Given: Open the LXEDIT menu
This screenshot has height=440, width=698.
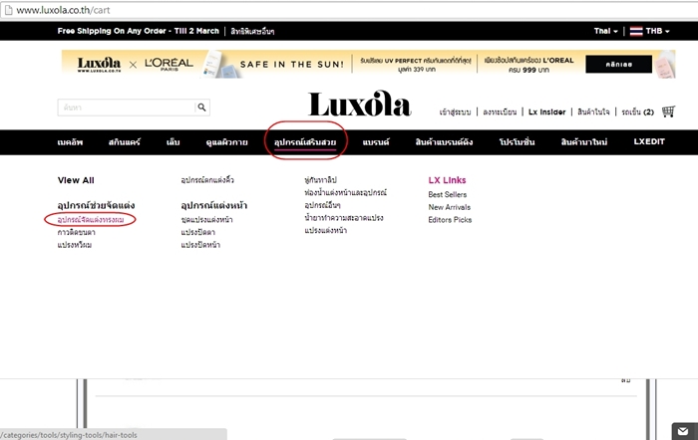Looking at the screenshot, I should pyautogui.click(x=649, y=141).
